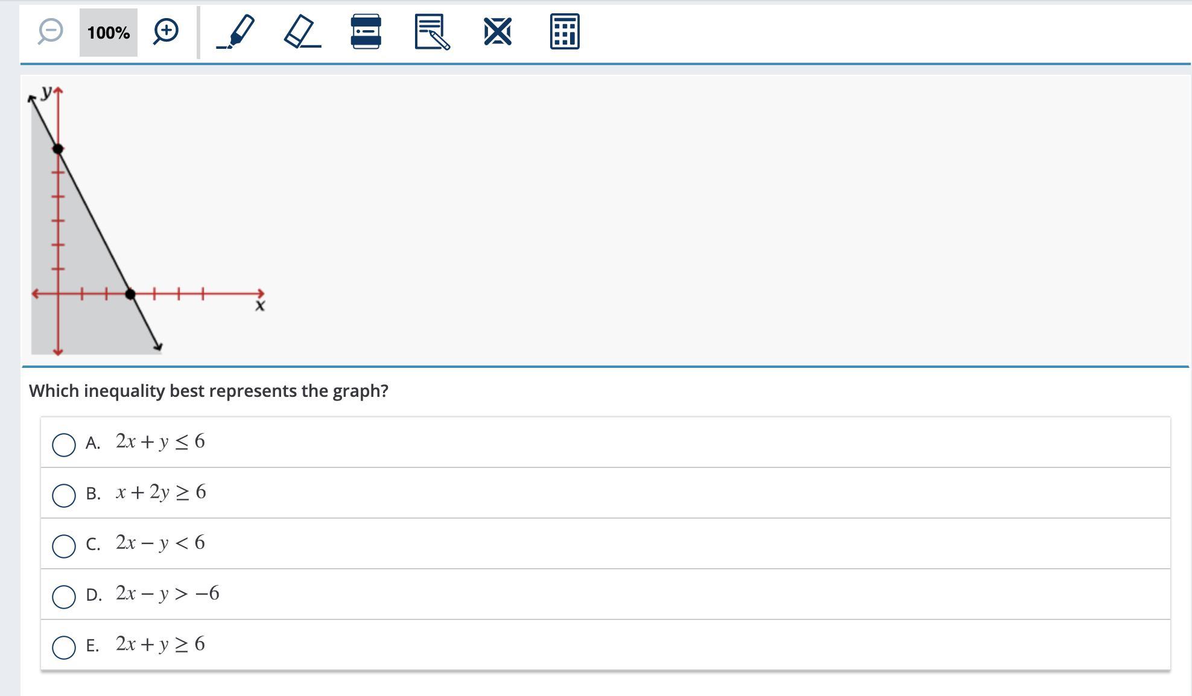Activate the answer eliminator tool
The image size is (1192, 696).
coord(498,32)
